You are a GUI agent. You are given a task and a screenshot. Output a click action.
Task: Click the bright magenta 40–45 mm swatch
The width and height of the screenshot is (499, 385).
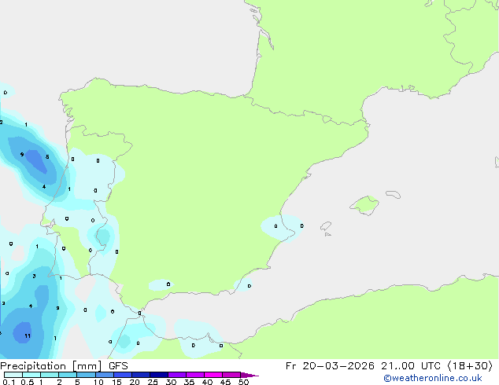tap(213, 375)
